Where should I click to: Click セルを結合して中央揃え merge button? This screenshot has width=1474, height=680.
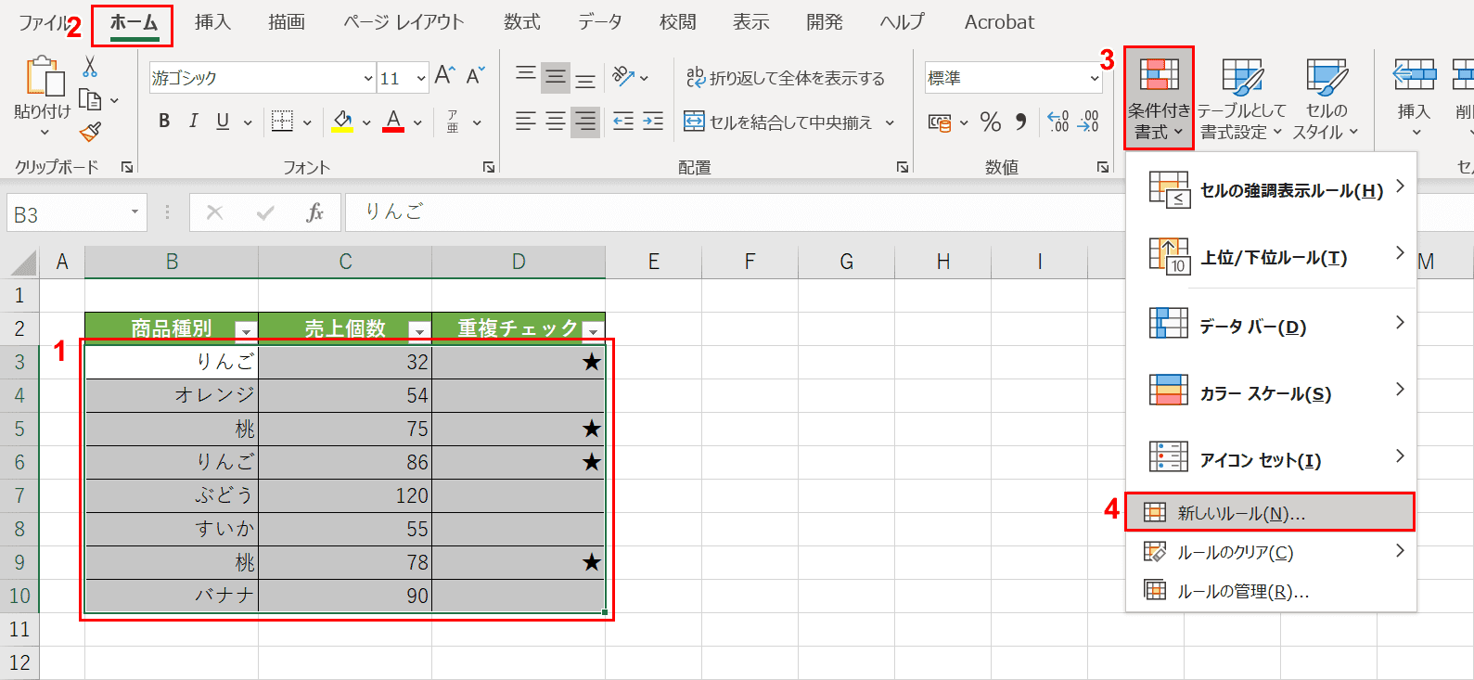[x=778, y=122]
